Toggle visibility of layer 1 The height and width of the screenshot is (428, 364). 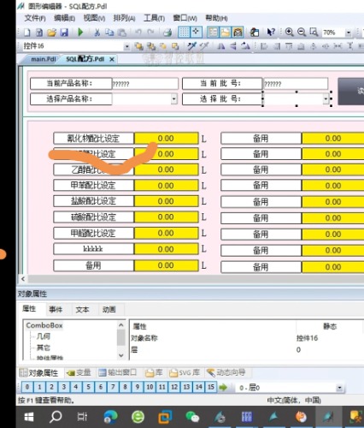[39, 387]
